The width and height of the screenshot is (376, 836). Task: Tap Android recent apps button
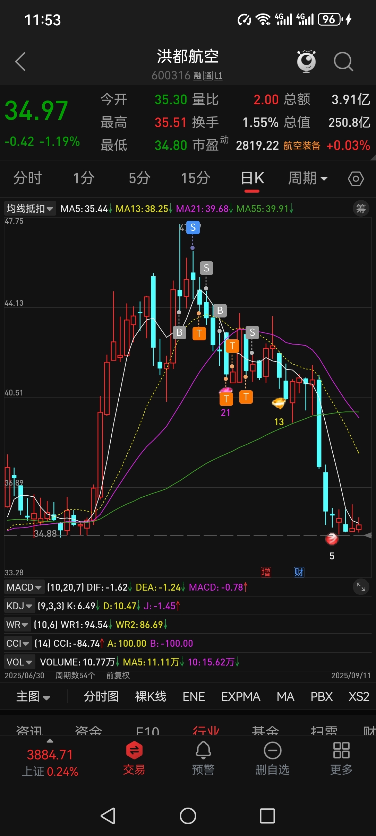(x=267, y=816)
